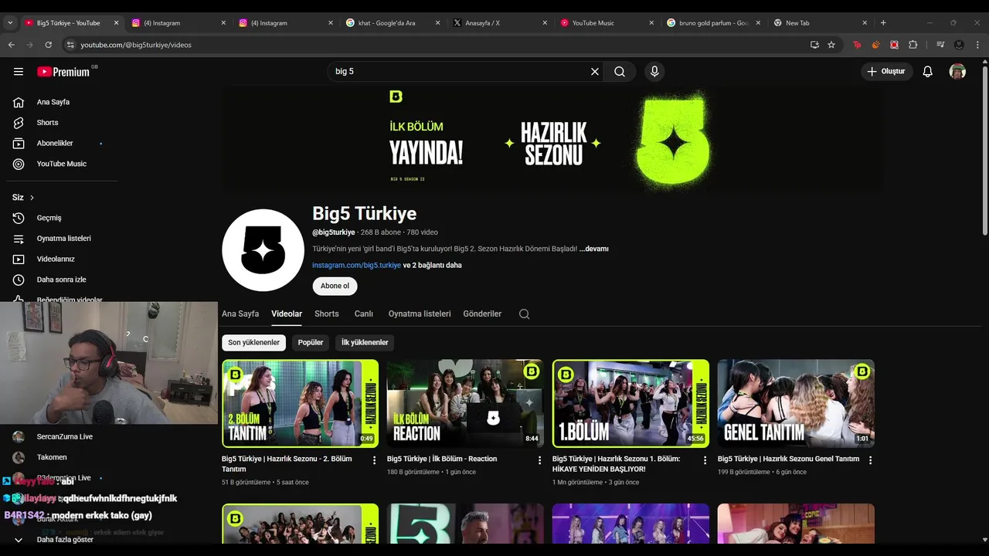Screen dimensions: 989x556
Task: Subscribe with the Abone ol button
Action: (x=335, y=286)
